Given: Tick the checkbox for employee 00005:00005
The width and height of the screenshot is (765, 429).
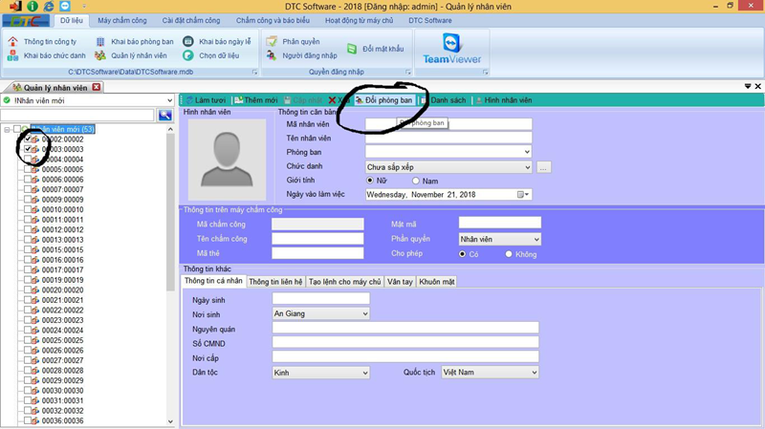Looking at the screenshot, I should click(28, 169).
